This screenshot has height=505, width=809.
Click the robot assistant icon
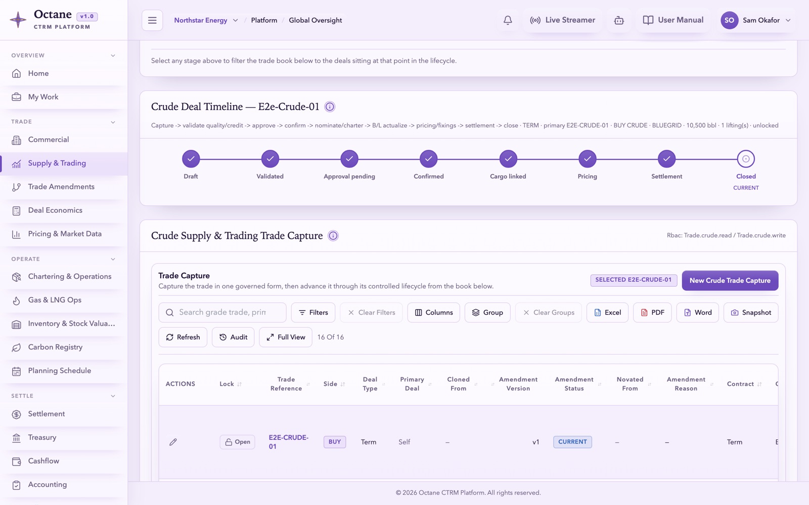click(619, 20)
